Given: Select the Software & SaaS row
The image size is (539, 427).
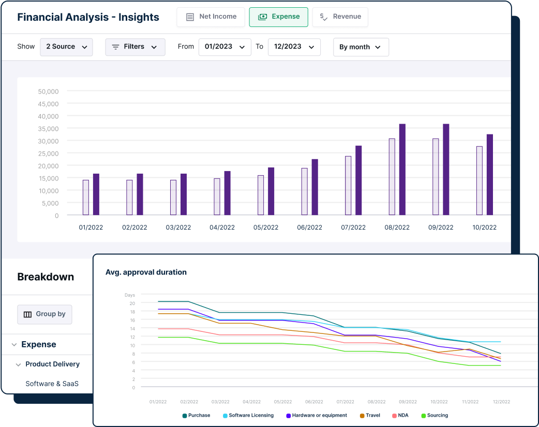Looking at the screenshot, I should 52,384.
